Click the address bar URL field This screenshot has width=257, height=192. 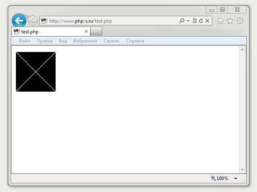pyautogui.click(x=111, y=21)
